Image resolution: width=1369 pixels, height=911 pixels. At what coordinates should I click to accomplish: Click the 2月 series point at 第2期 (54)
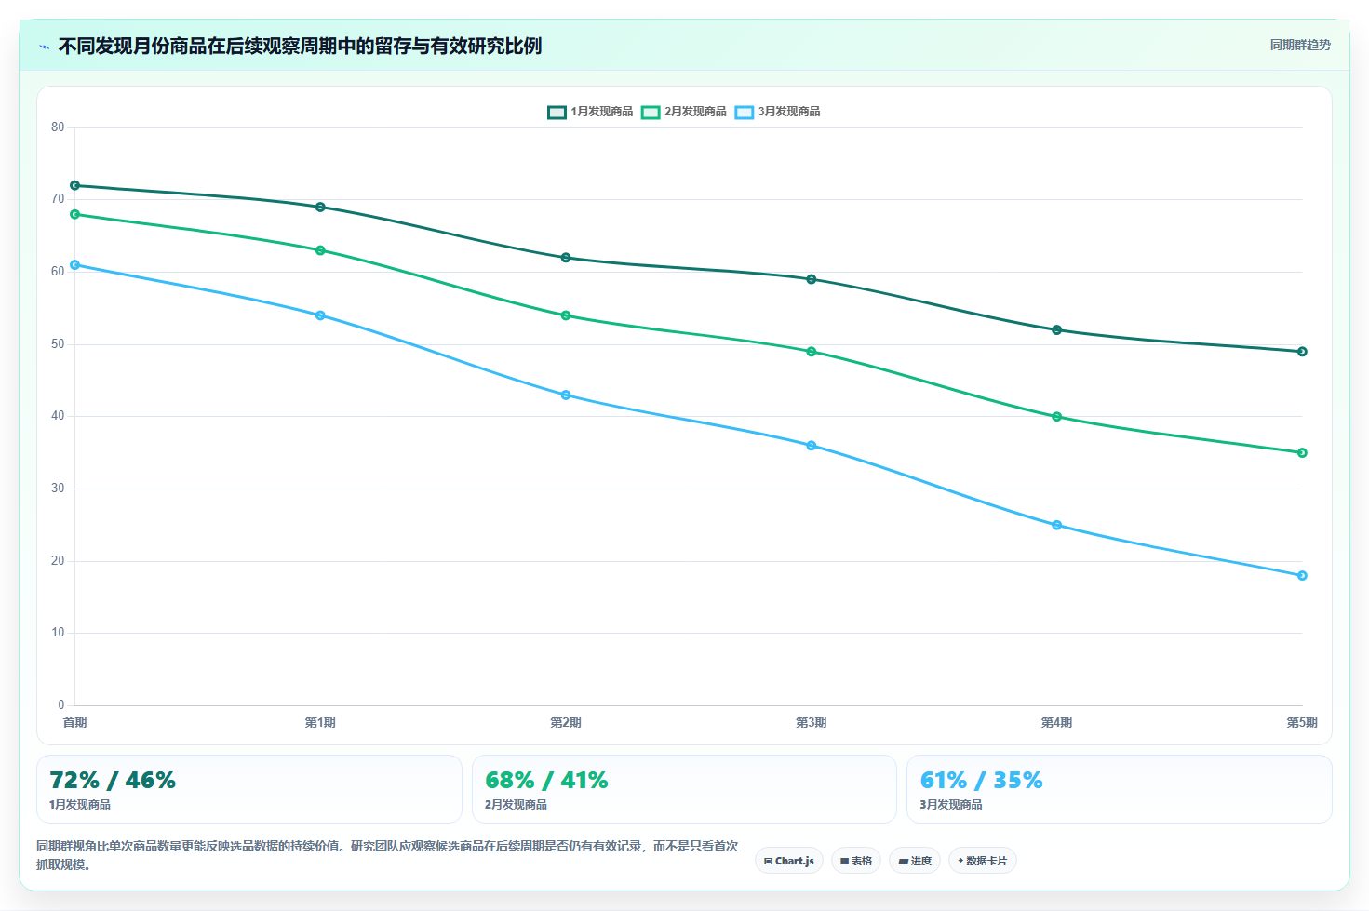[x=566, y=315]
